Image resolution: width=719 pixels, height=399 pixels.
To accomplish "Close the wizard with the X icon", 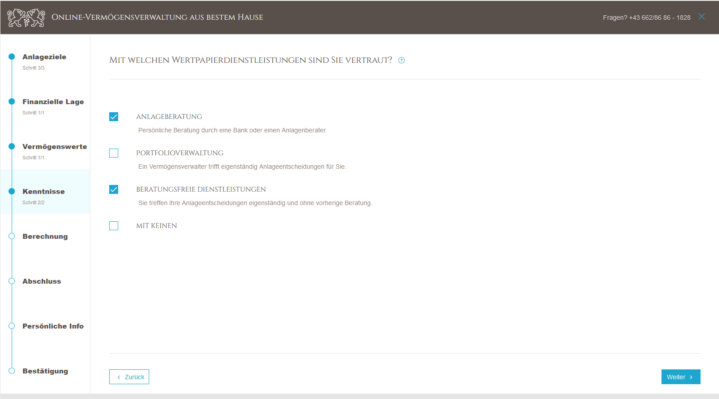I will 701,17.
